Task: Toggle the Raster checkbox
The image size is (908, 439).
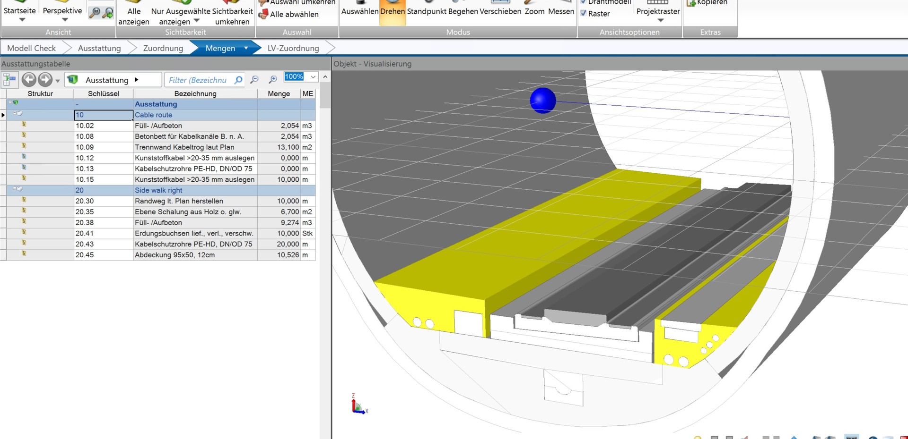Action: (x=584, y=14)
